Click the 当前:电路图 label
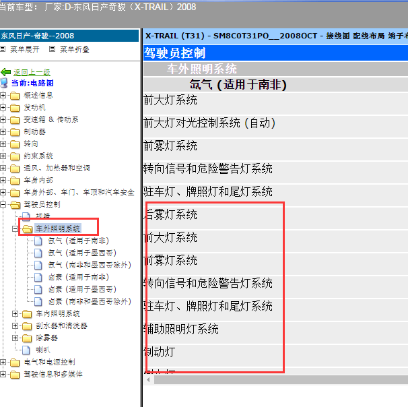 coord(32,83)
